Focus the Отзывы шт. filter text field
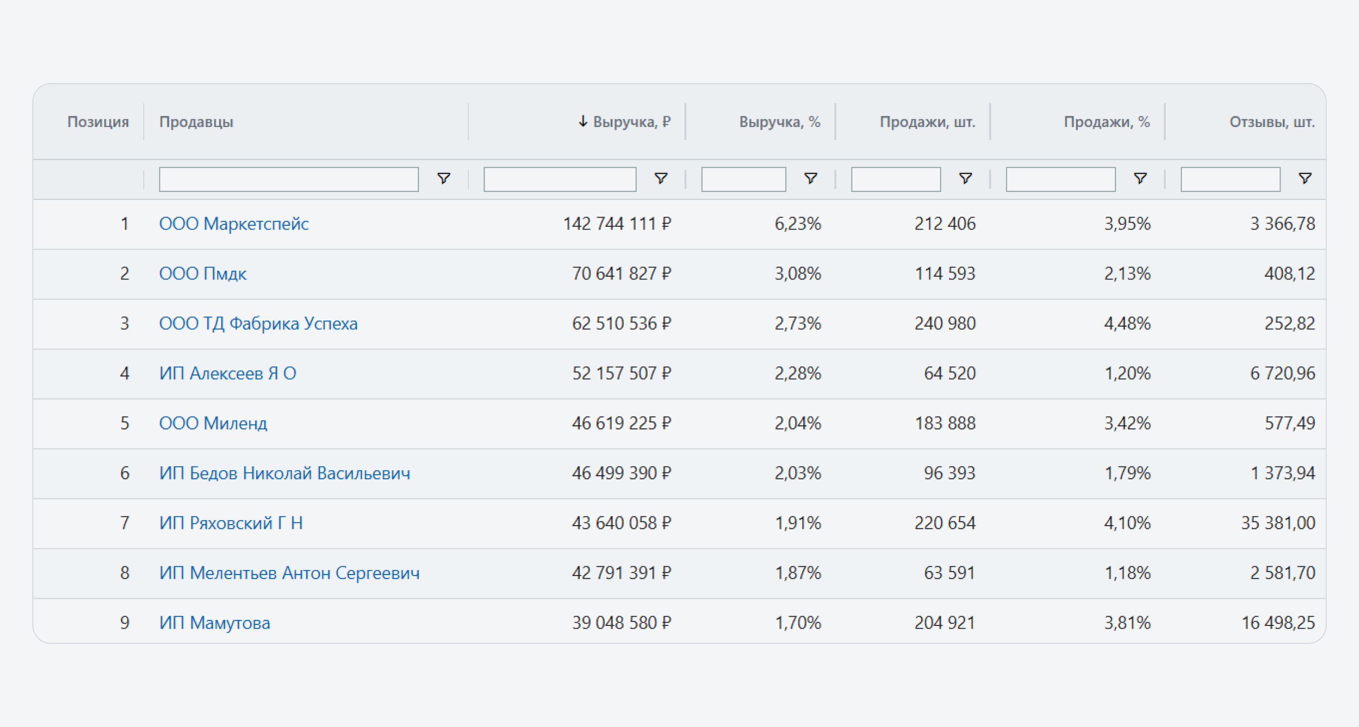Image resolution: width=1359 pixels, height=727 pixels. point(1230,179)
